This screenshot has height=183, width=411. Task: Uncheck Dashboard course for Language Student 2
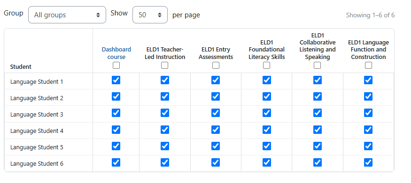coord(116,96)
